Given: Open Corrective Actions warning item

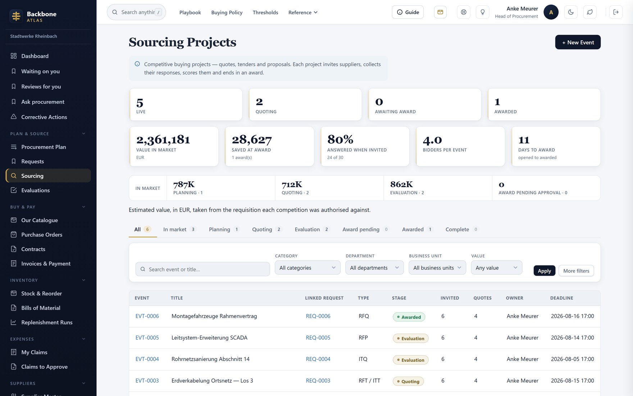Looking at the screenshot, I should (48, 117).
